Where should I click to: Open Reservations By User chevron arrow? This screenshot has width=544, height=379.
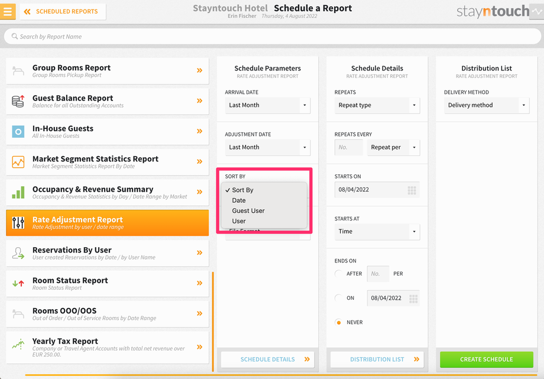(x=199, y=252)
